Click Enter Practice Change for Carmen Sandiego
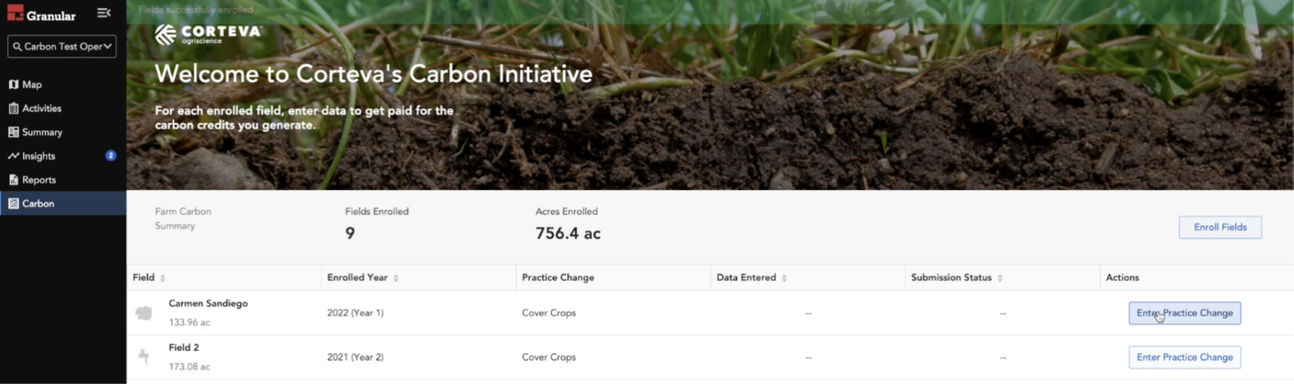The image size is (1294, 384). point(1185,313)
